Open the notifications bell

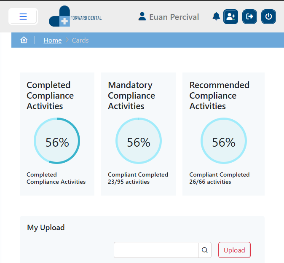(216, 16)
